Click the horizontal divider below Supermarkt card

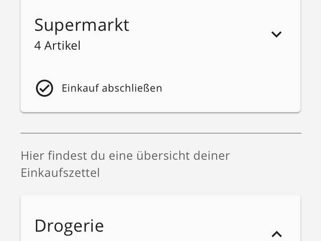click(160, 133)
